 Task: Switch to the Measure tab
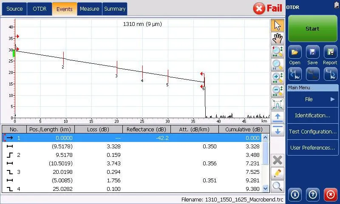[x=89, y=8]
